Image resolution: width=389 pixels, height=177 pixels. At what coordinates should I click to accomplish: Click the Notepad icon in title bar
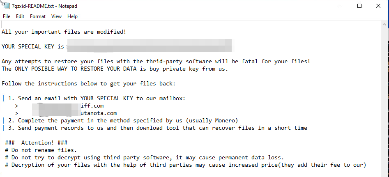7,6
